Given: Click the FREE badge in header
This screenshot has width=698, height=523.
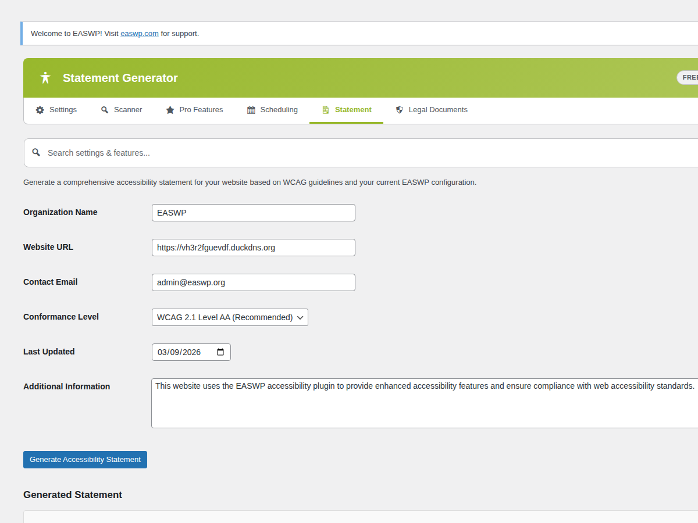Looking at the screenshot, I should pyautogui.click(x=688, y=78).
